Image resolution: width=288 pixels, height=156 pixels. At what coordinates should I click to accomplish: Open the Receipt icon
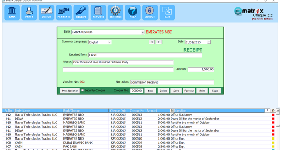81,12
